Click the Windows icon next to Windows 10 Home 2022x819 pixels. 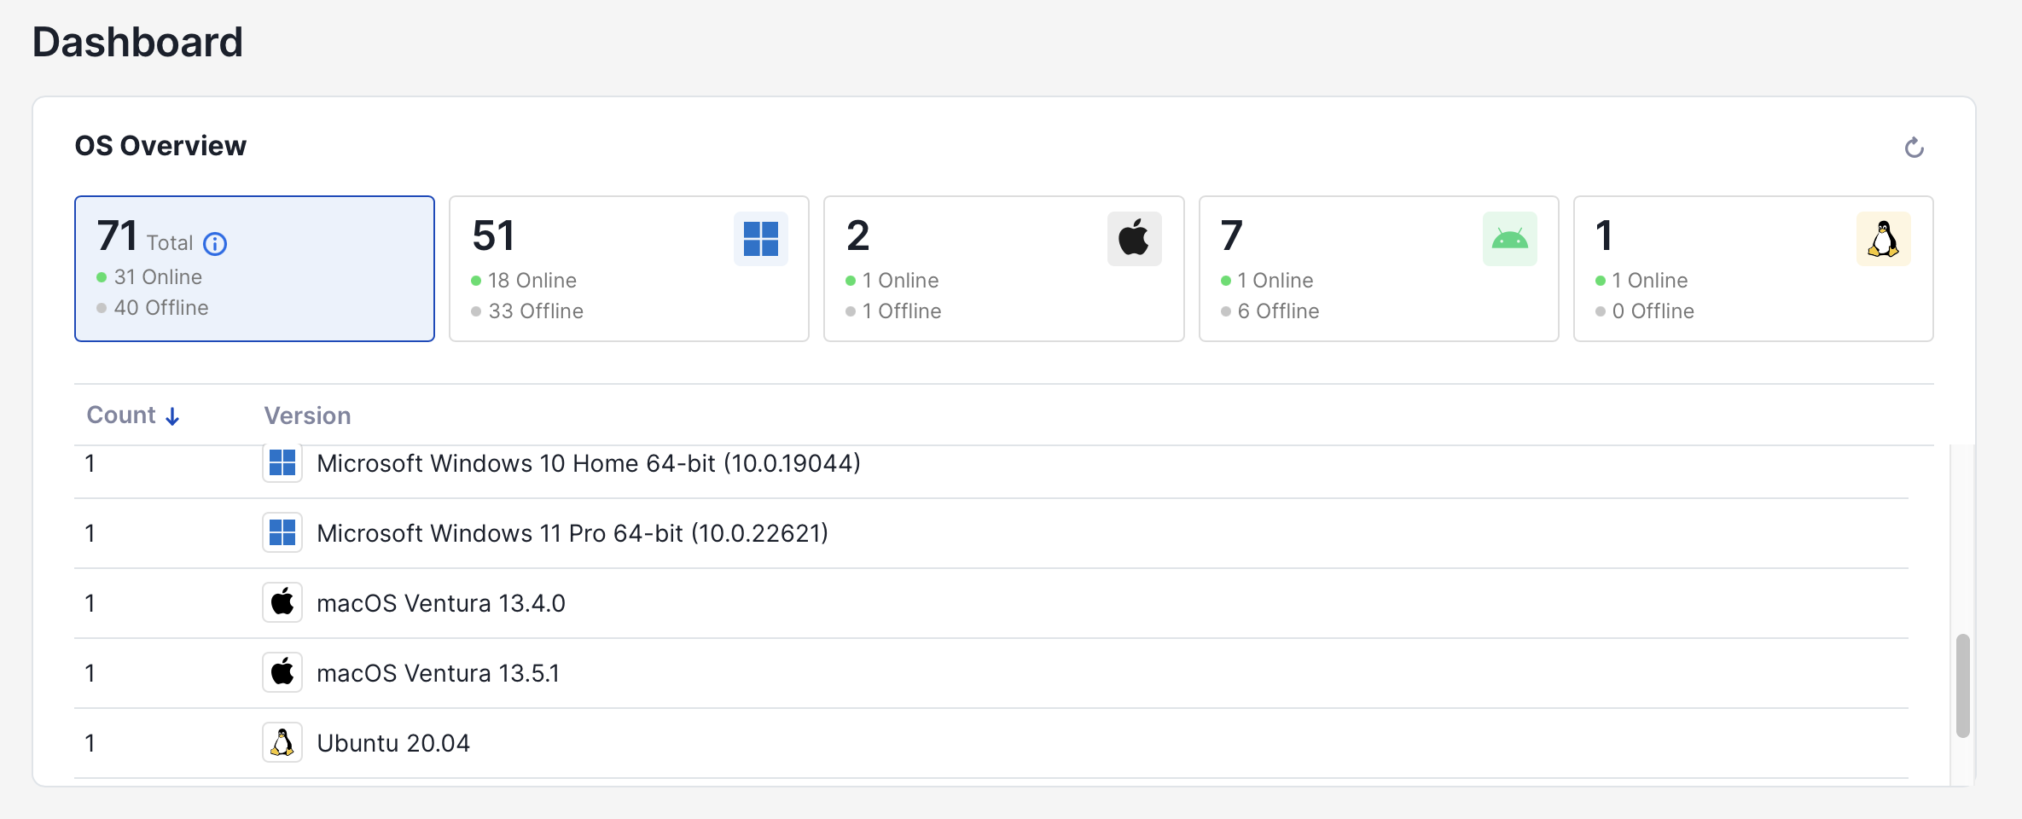tap(282, 463)
